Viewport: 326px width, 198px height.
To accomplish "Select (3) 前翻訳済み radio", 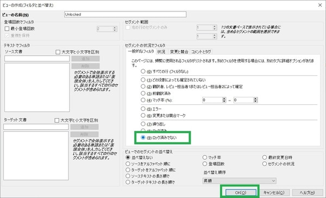I will 143,93.
